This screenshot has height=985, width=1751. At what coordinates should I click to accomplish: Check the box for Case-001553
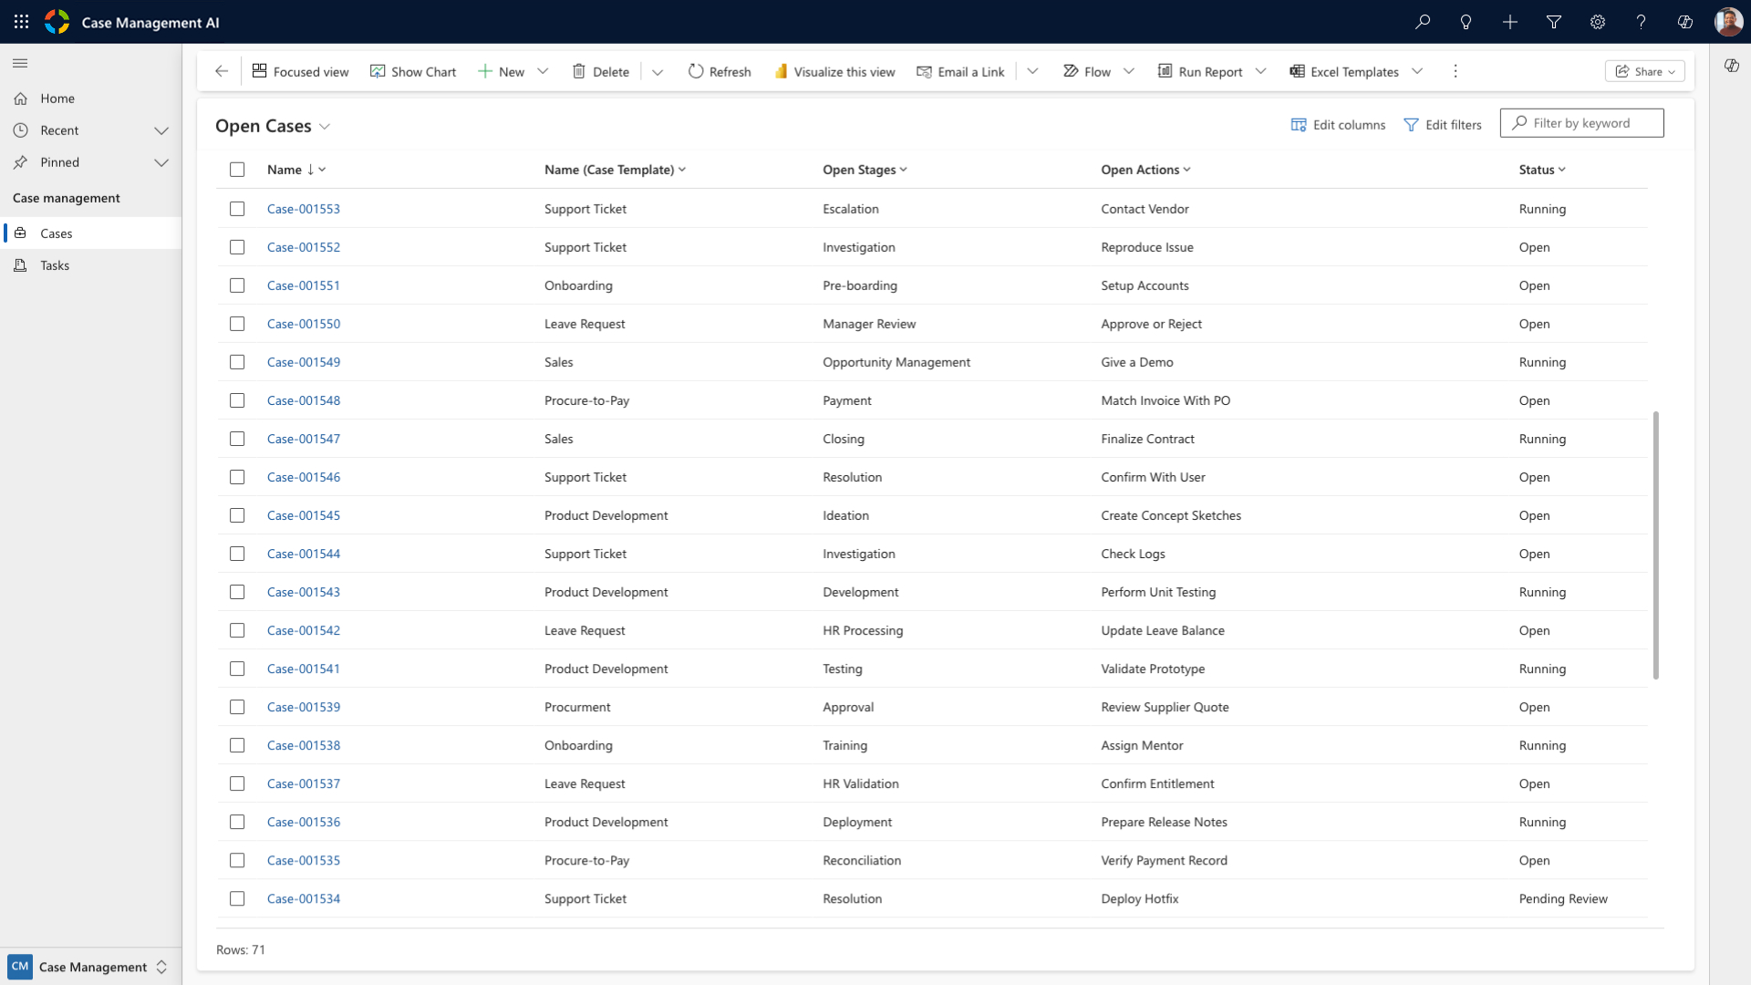point(237,209)
